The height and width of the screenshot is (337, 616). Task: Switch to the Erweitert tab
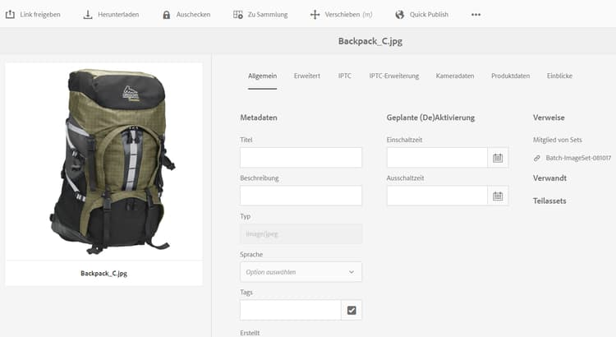click(307, 76)
